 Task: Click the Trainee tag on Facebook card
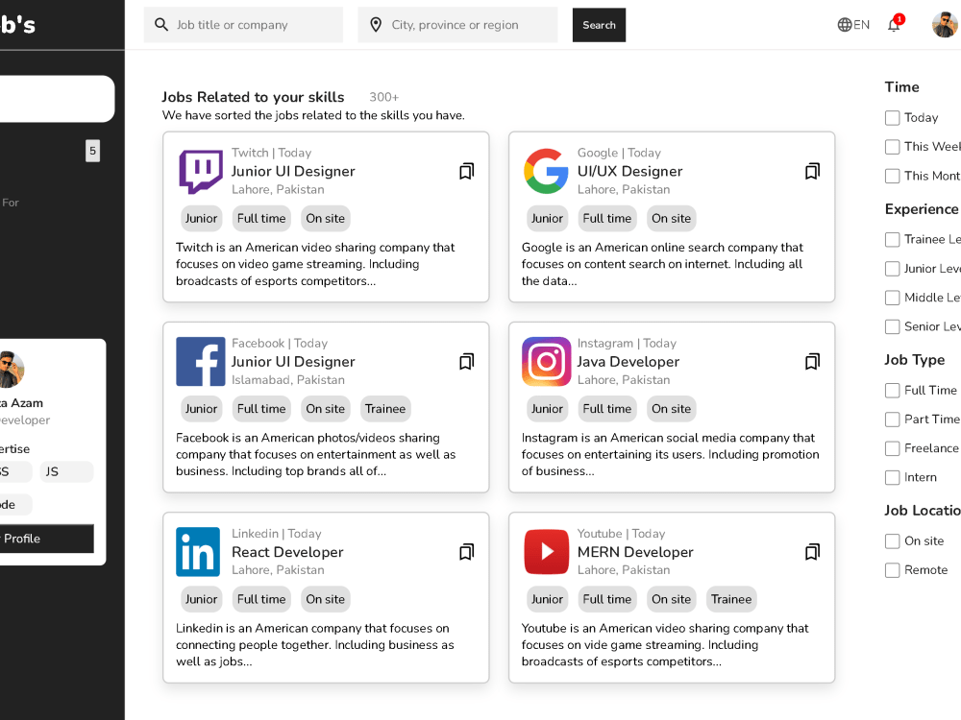click(x=385, y=409)
